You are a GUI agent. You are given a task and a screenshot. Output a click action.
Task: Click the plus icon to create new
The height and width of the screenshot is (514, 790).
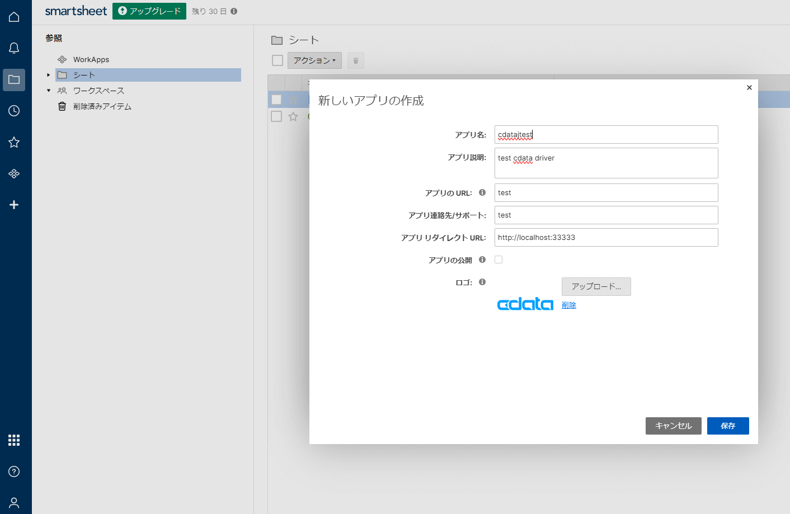point(14,205)
